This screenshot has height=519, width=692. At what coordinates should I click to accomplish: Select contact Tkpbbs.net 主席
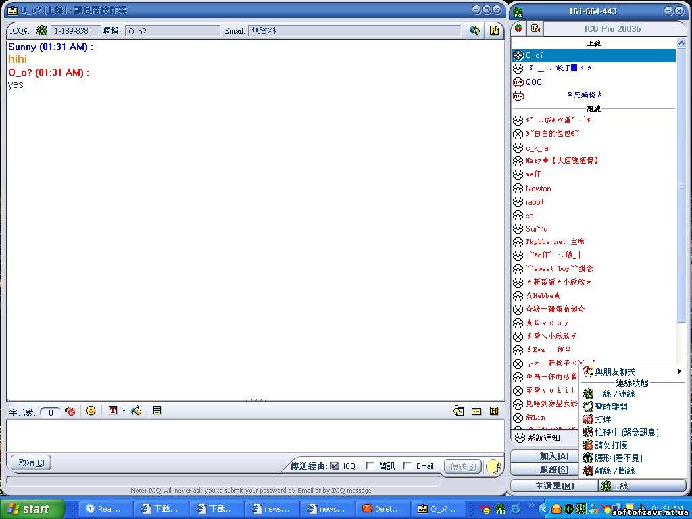[x=593, y=242]
